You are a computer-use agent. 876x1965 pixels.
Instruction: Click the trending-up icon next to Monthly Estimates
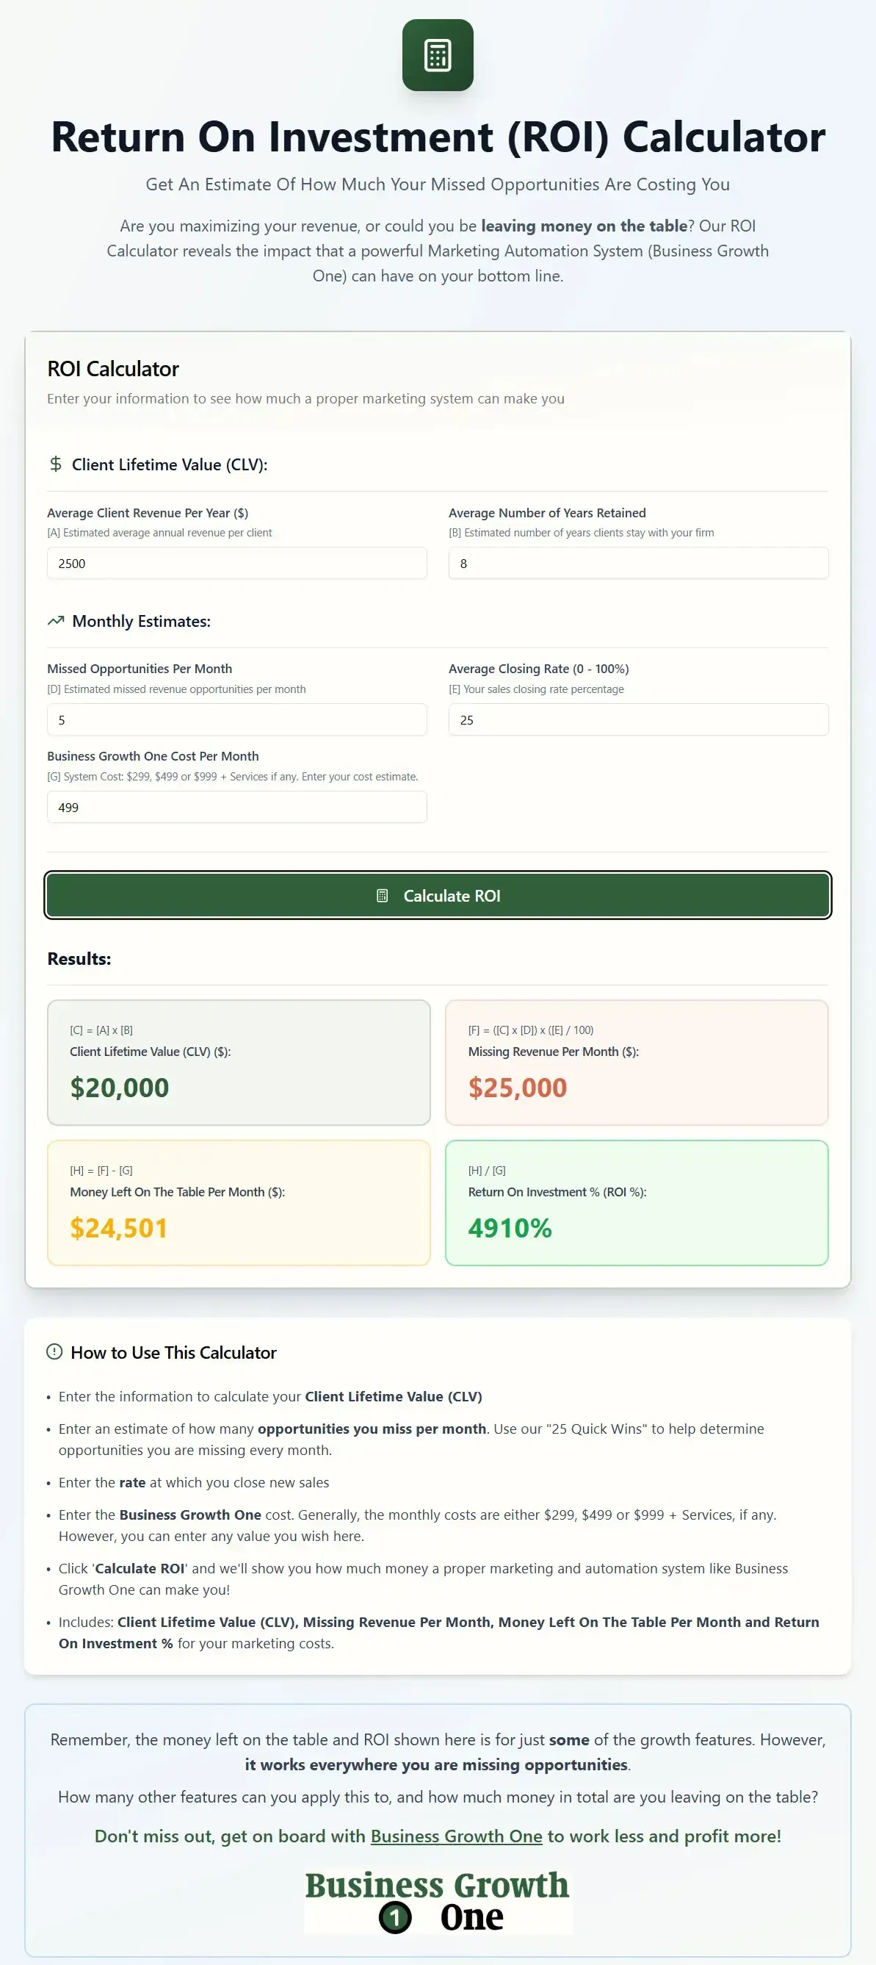click(x=56, y=620)
